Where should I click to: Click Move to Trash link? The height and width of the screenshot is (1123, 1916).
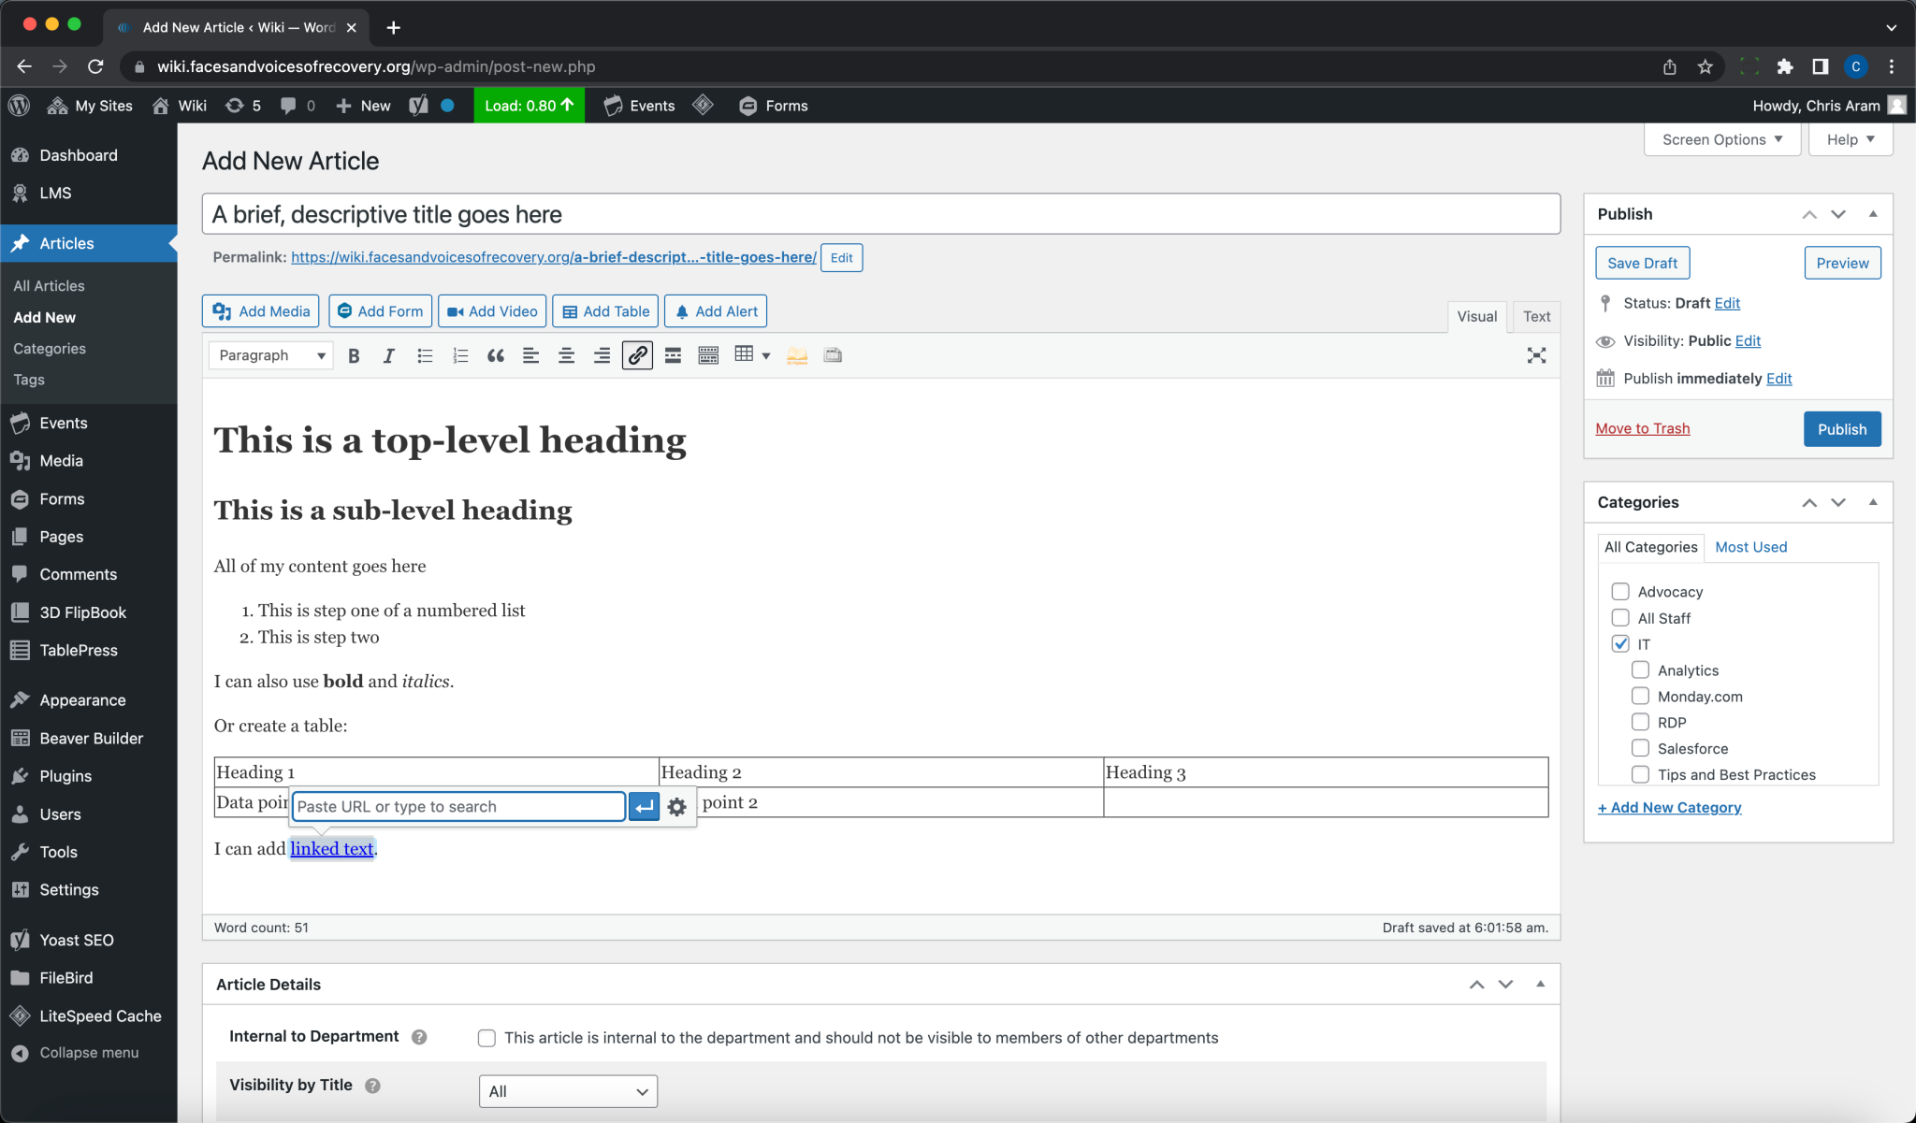click(x=1642, y=428)
